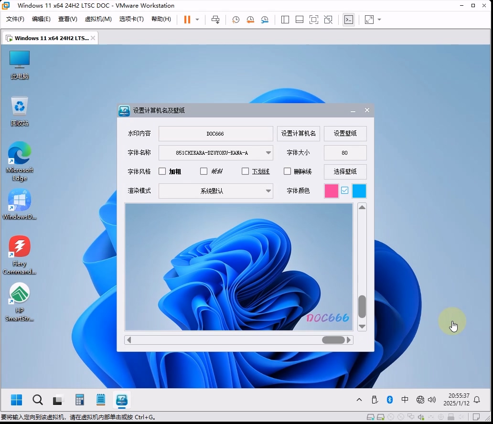The width and height of the screenshot is (493, 424).
Task: Enable the 下划线 underline checkbox
Action: tap(245, 171)
